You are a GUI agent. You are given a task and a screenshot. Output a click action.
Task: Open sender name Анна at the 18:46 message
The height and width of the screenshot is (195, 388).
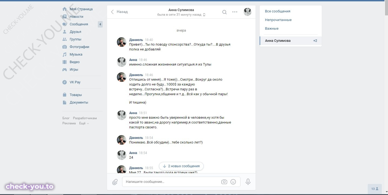pyautogui.click(x=133, y=60)
